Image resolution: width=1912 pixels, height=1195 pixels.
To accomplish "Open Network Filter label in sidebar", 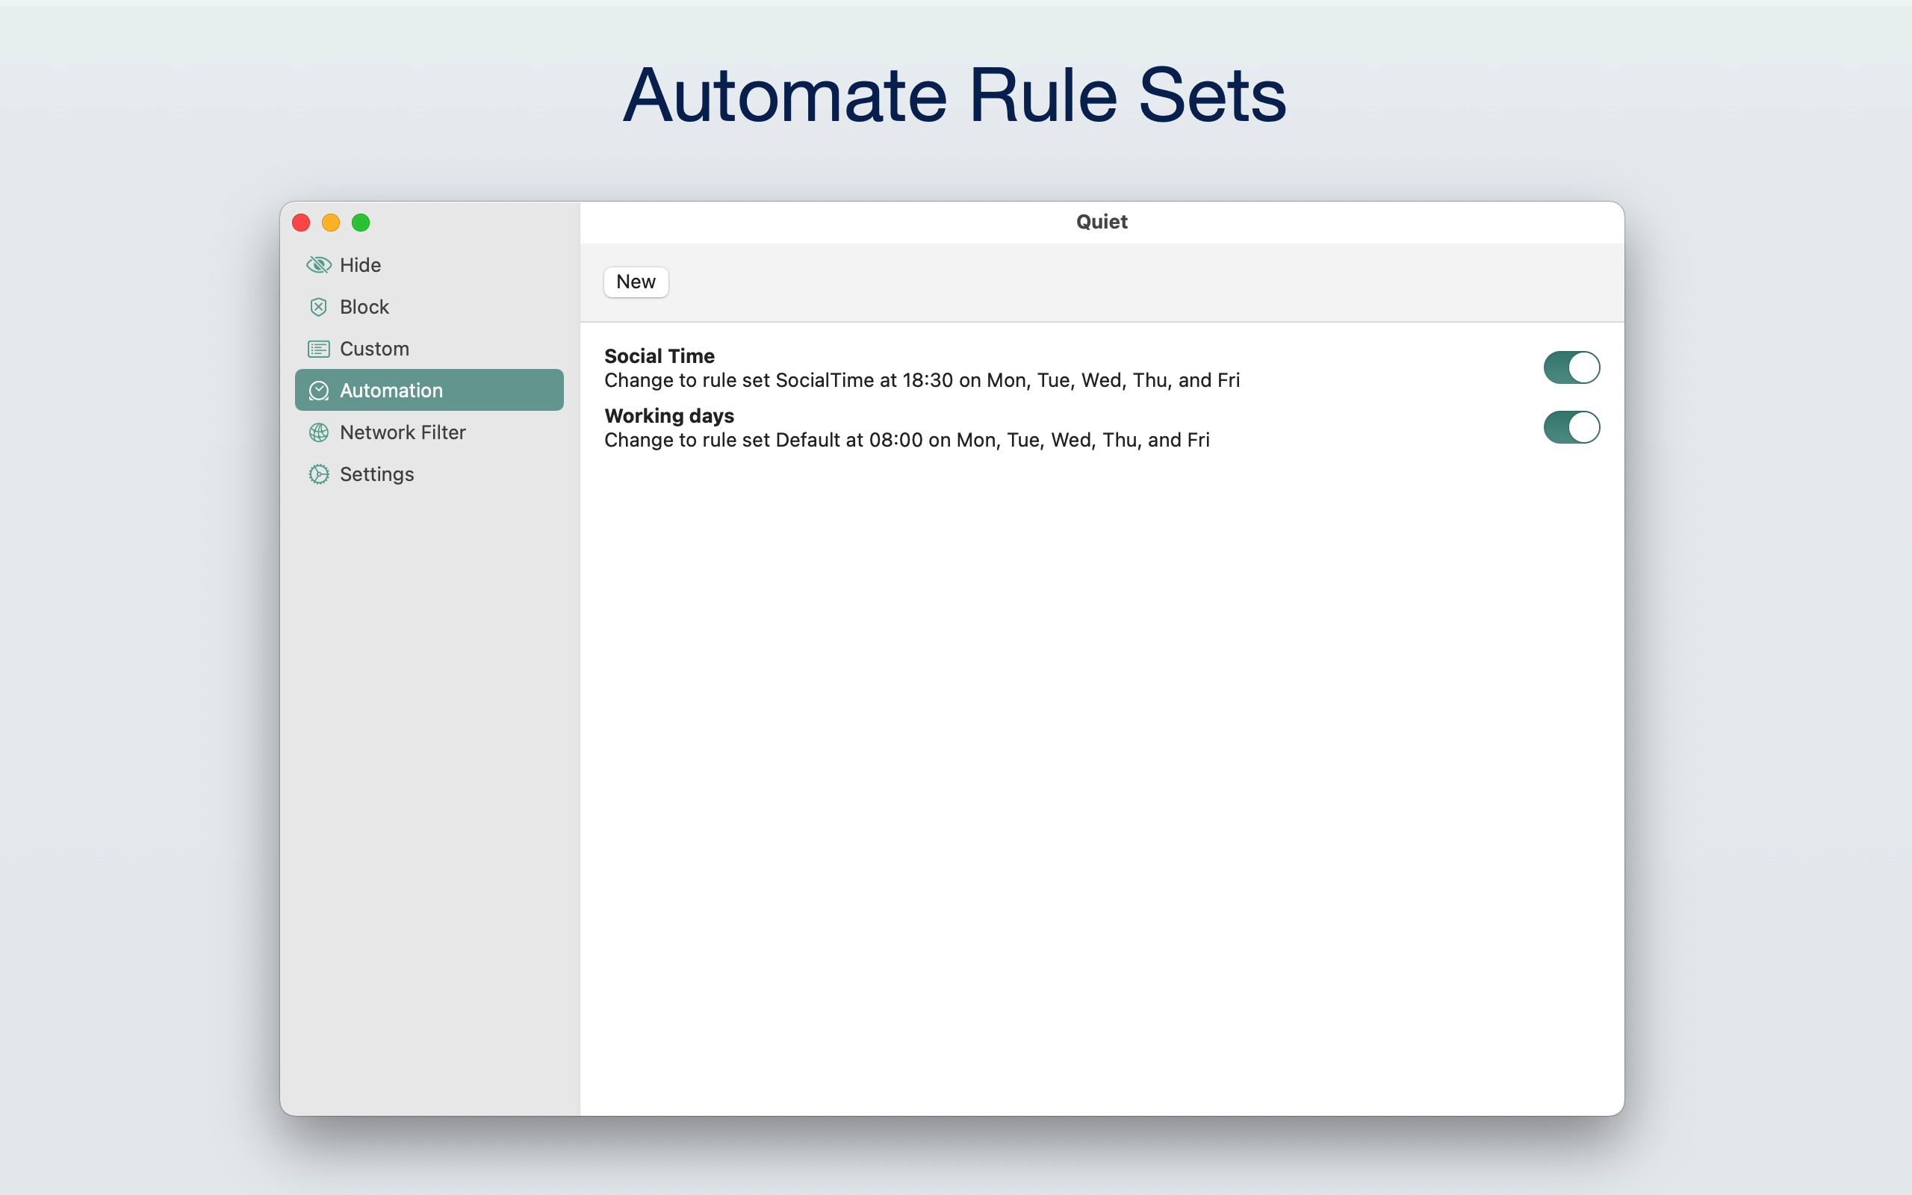I will click(x=402, y=432).
